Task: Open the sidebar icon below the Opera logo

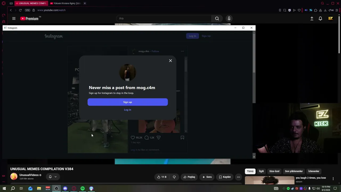Action: [x=4, y=15]
